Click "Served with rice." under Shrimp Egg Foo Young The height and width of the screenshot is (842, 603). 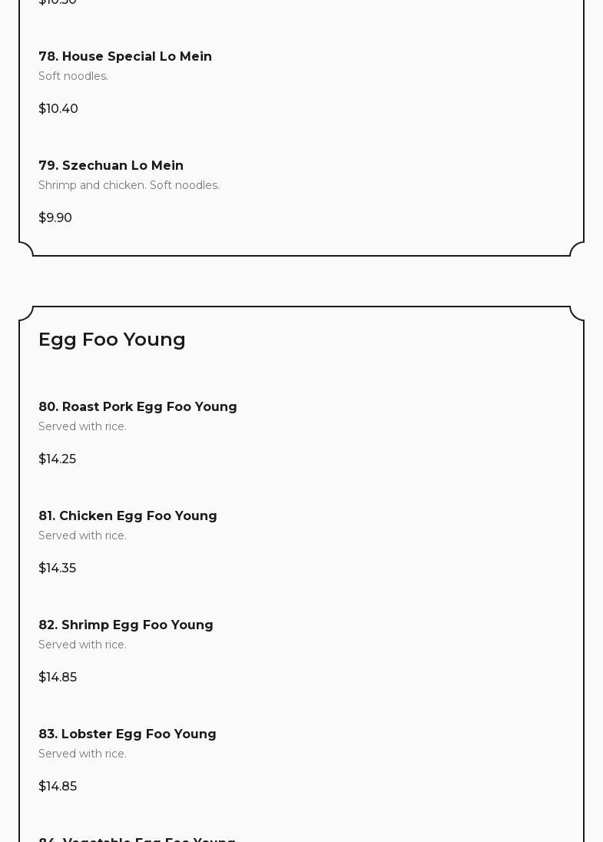click(83, 645)
